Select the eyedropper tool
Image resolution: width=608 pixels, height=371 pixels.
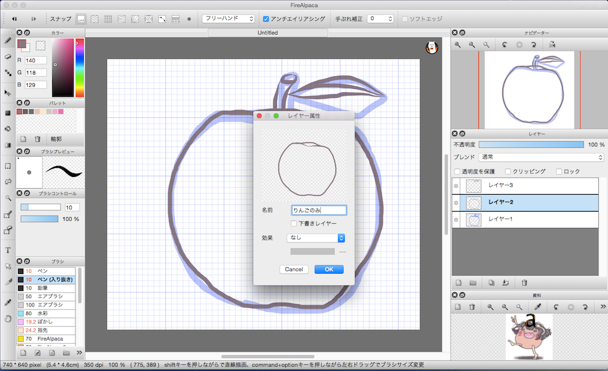pyautogui.click(x=8, y=302)
